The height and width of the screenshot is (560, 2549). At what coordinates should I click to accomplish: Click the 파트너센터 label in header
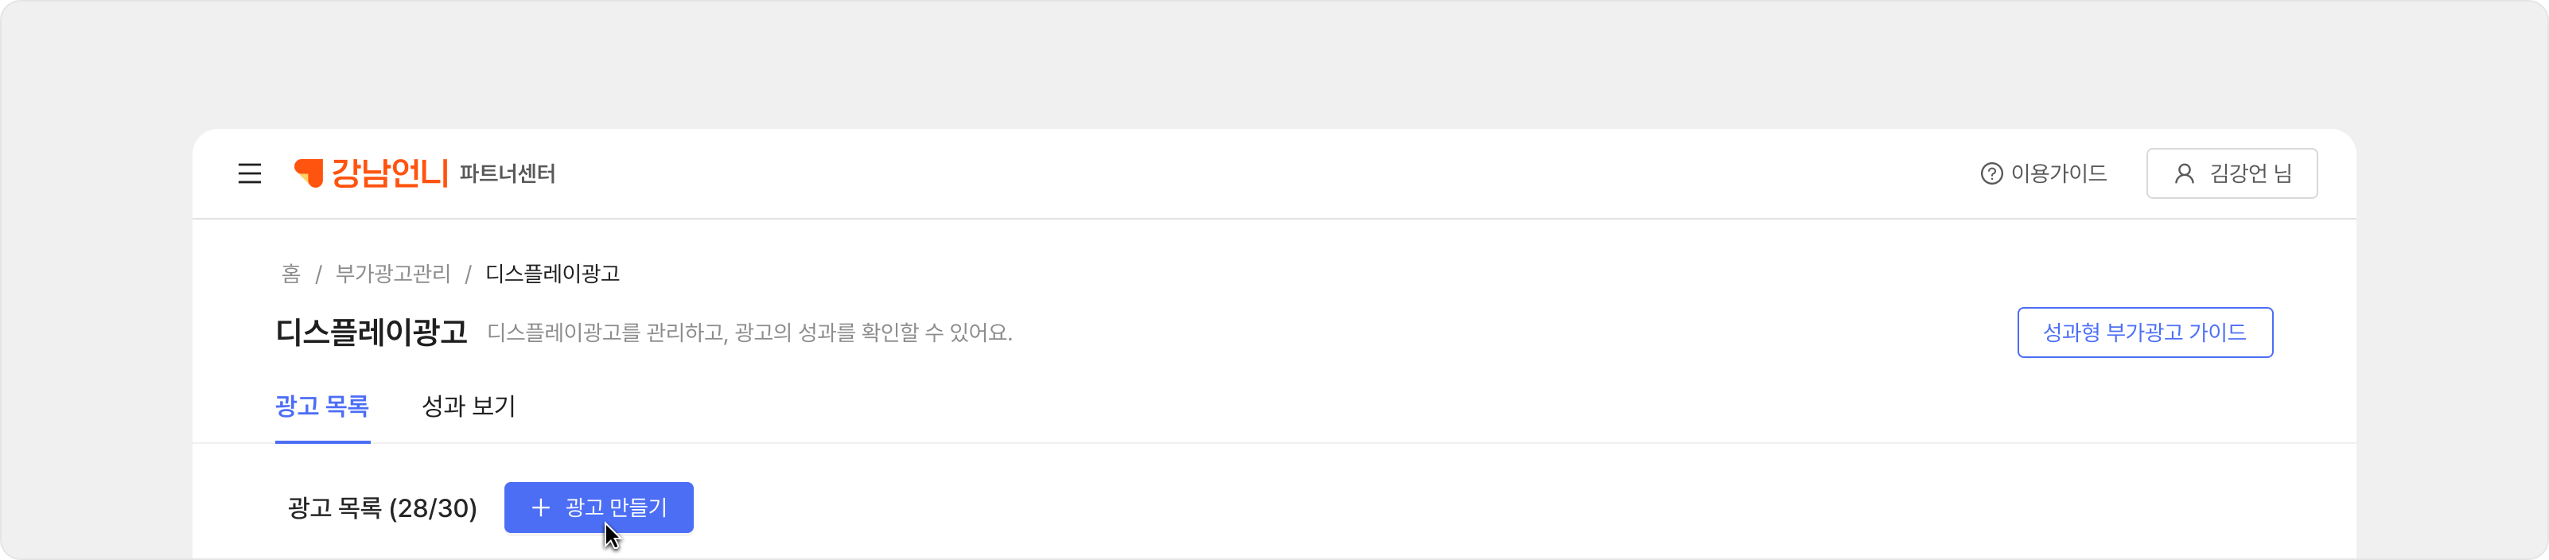pos(507,174)
